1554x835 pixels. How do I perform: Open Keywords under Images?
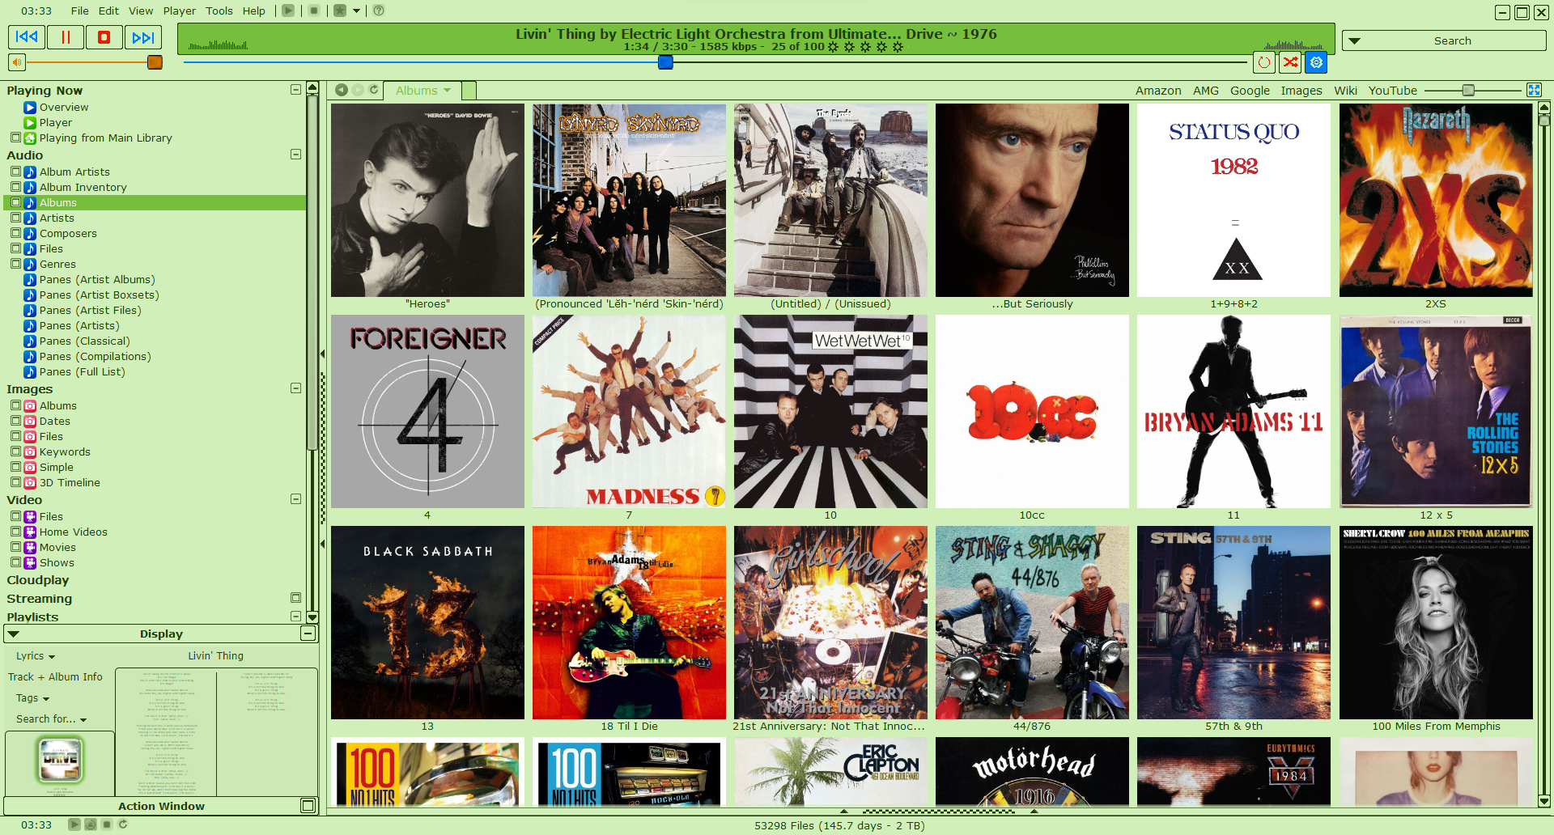(65, 451)
